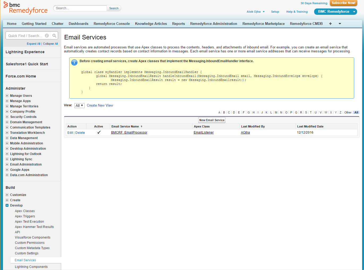Click in the top Search input field
Screen dimensions: 364x270
[80, 8]
